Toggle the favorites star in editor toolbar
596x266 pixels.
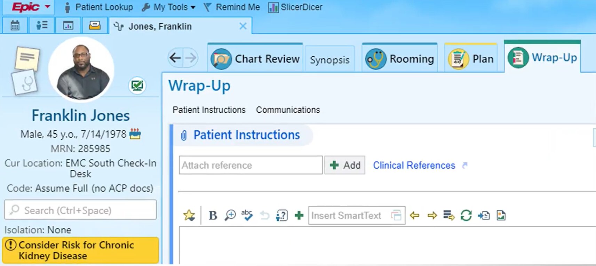coord(189,216)
